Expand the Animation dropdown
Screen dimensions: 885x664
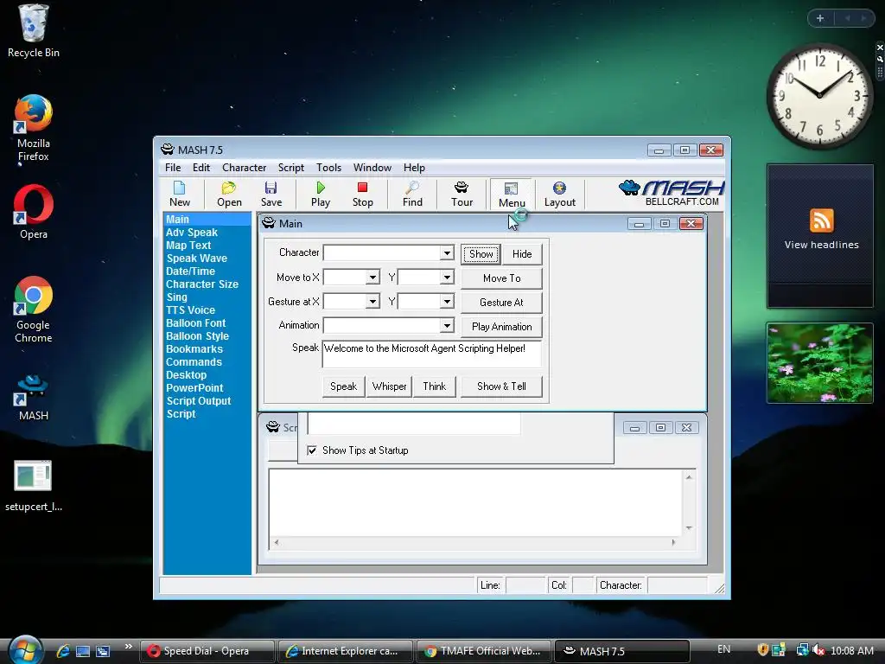point(447,326)
